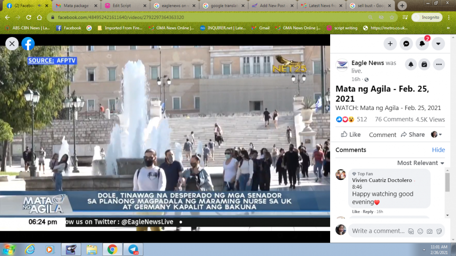Open the profile switcher next to Share
Image resolution: width=456 pixels, height=256 pixels.
437,135
